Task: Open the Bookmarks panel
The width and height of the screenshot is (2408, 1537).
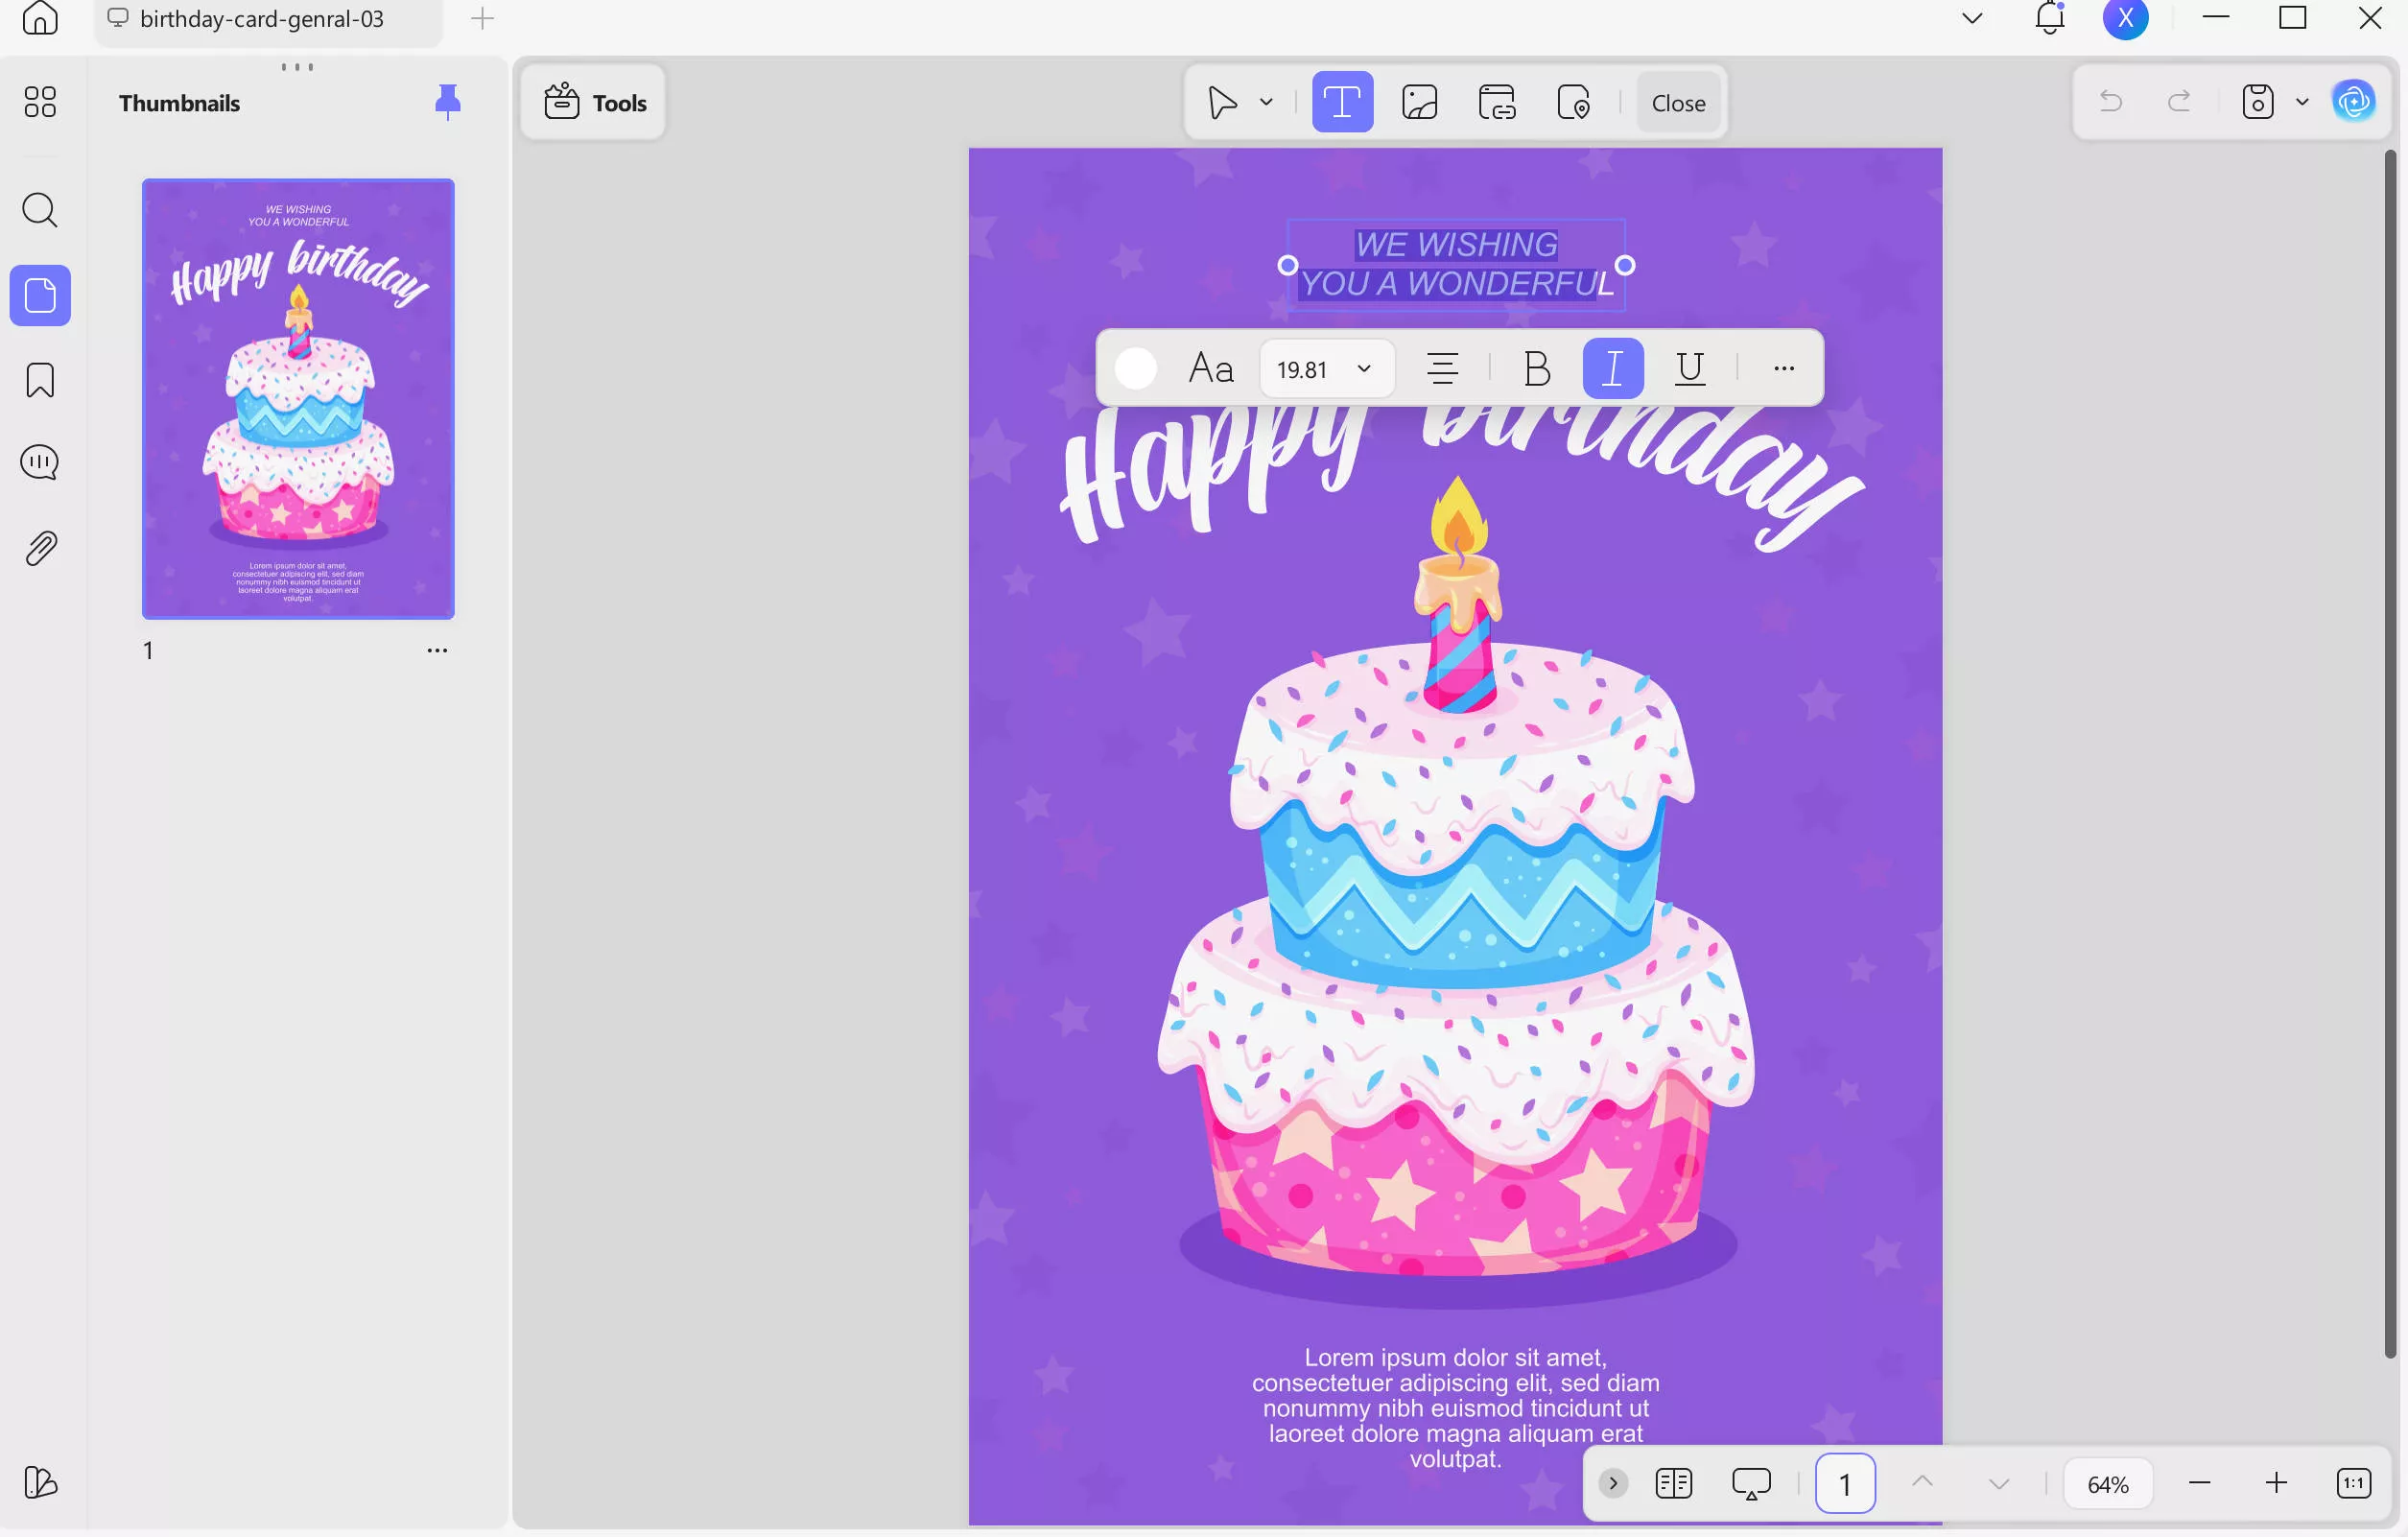Action: click(x=39, y=379)
